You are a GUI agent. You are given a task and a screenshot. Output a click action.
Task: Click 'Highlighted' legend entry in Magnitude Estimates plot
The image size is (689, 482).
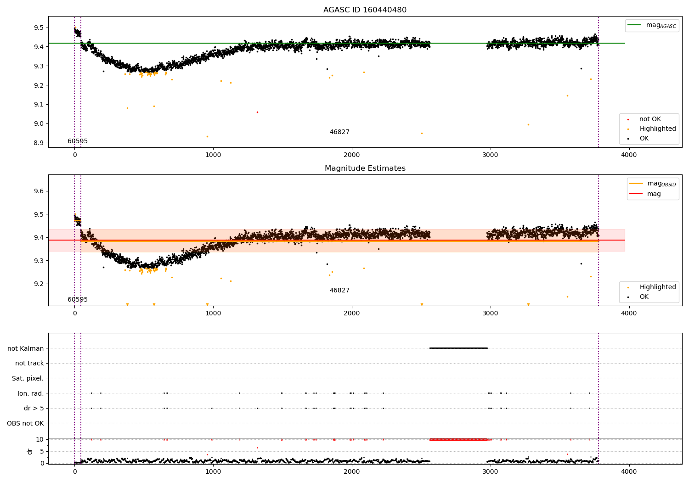point(657,287)
